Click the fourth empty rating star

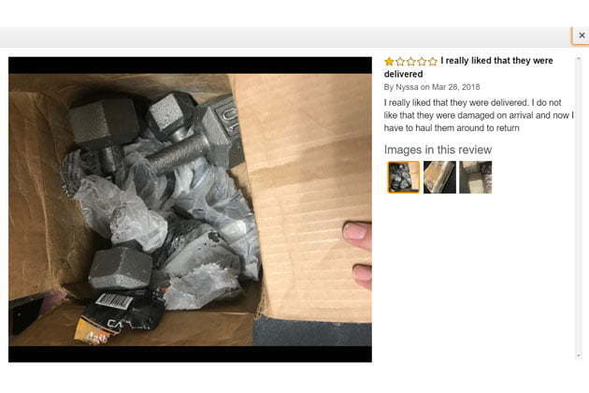[x=422, y=62]
